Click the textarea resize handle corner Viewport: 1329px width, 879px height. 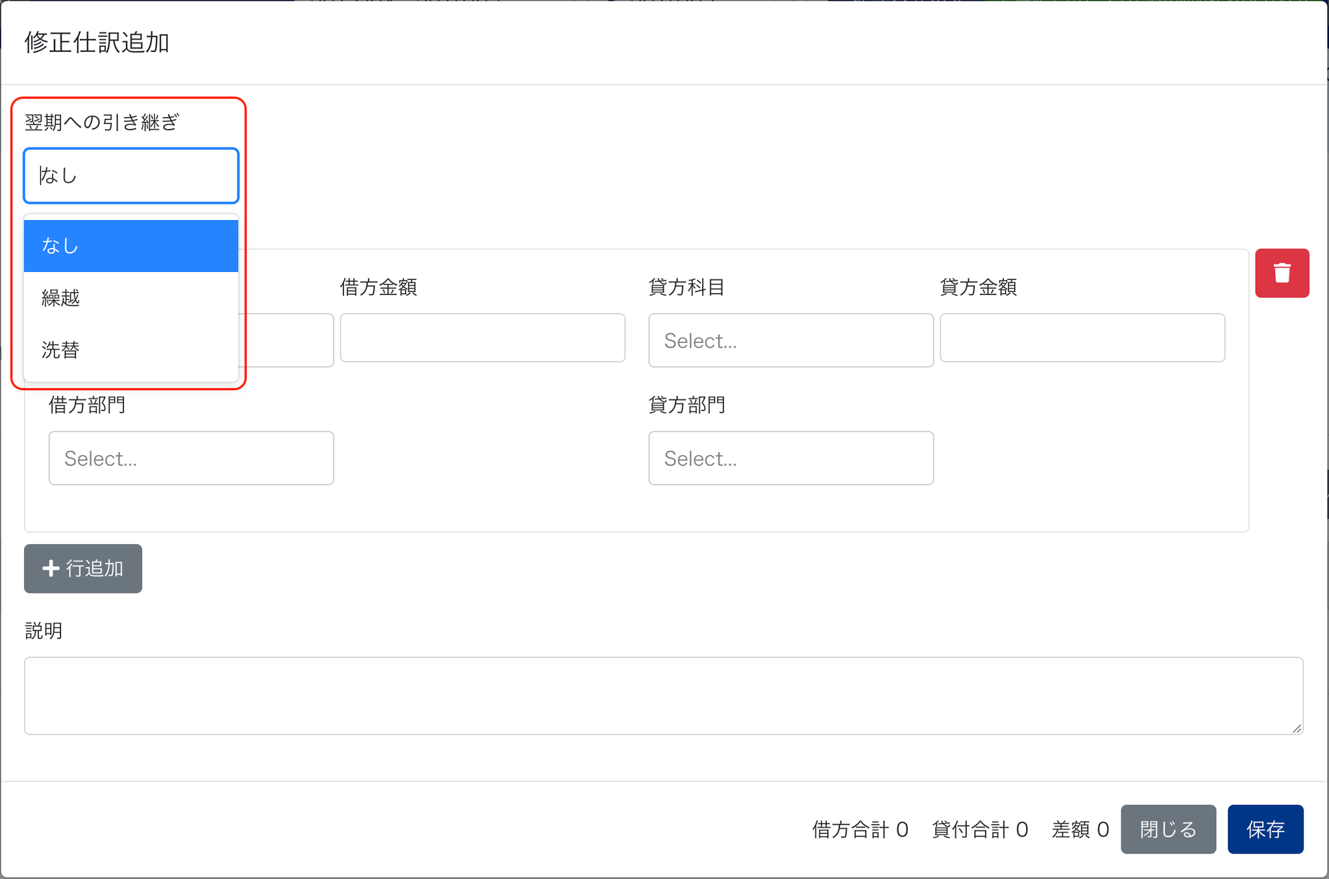click(x=1297, y=728)
